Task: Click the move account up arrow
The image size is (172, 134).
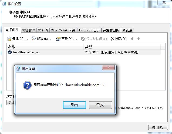Action: [x=132, y=39]
